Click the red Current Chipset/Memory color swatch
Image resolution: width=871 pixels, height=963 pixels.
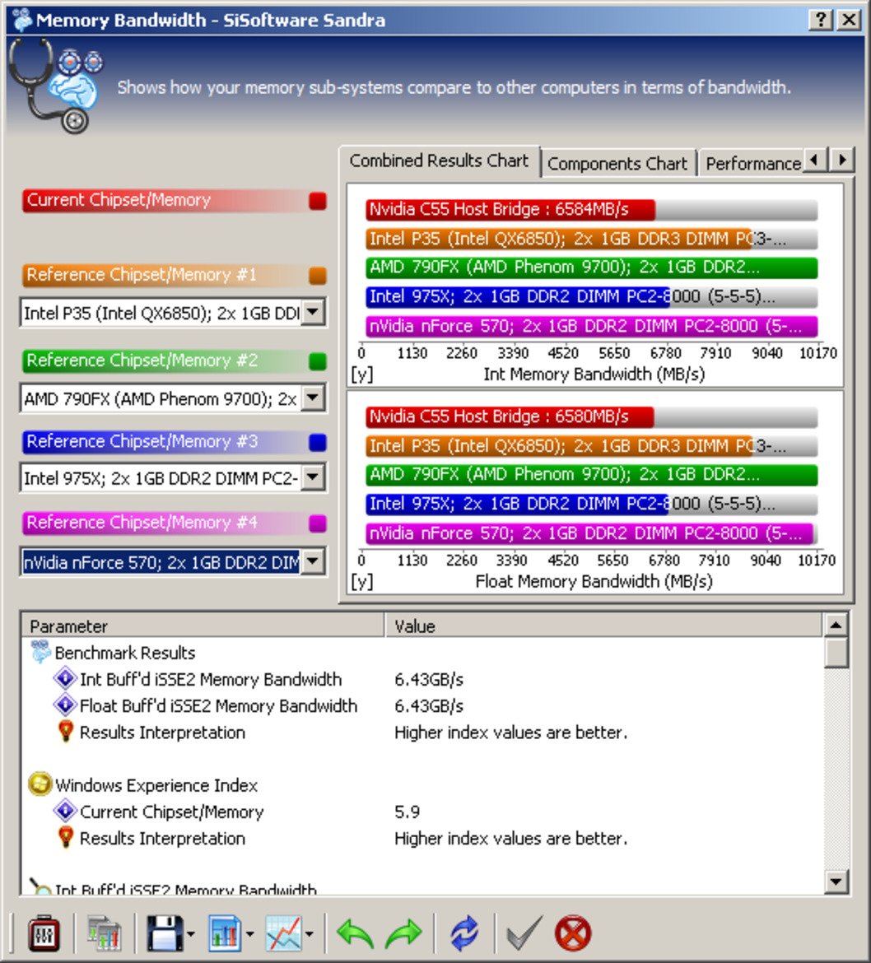click(318, 201)
